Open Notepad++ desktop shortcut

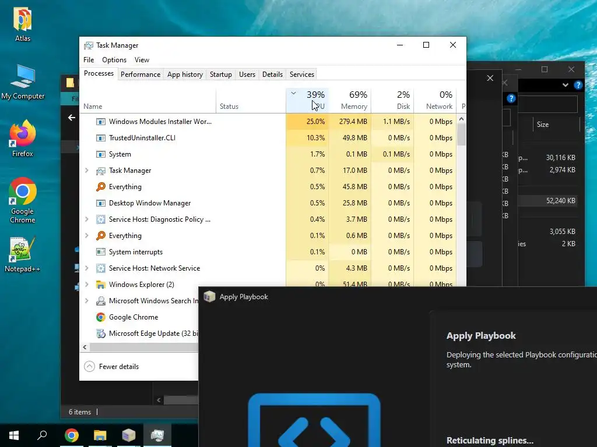coord(23,249)
